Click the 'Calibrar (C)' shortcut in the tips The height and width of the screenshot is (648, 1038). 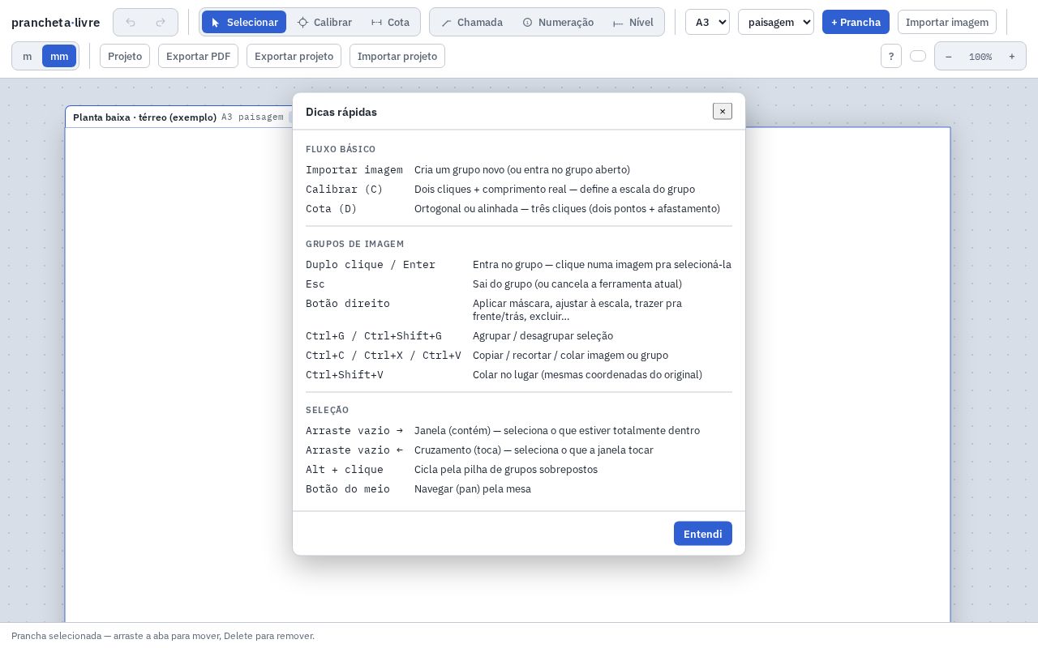coord(344,189)
